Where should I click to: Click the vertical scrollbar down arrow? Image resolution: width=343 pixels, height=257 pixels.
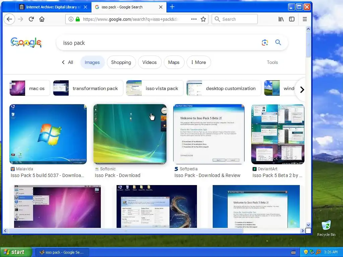[x=308, y=225]
